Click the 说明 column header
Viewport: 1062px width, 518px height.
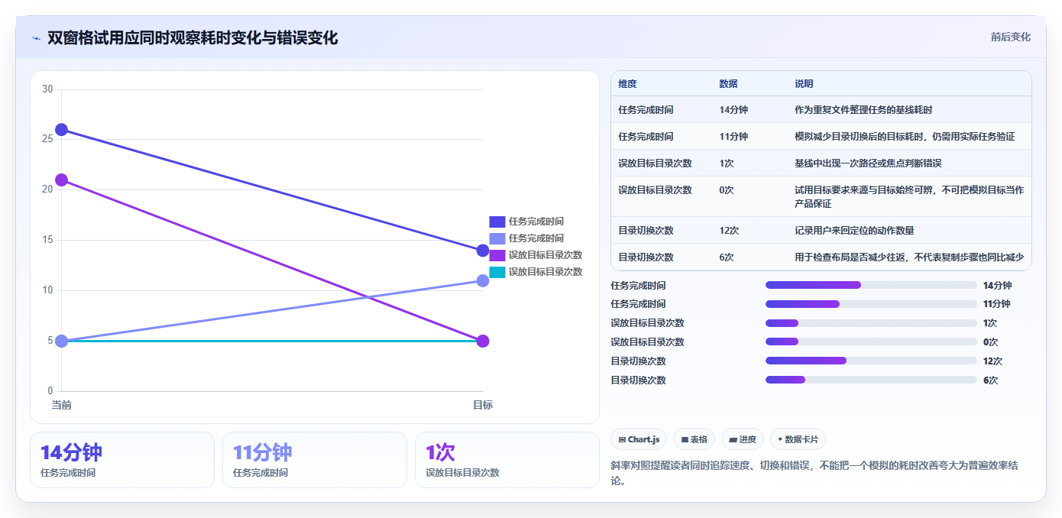804,84
